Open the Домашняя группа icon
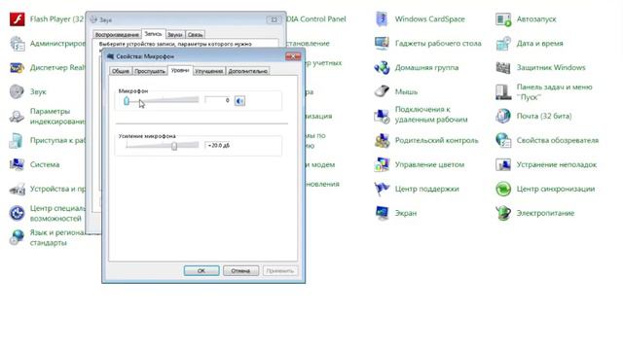 click(382, 68)
